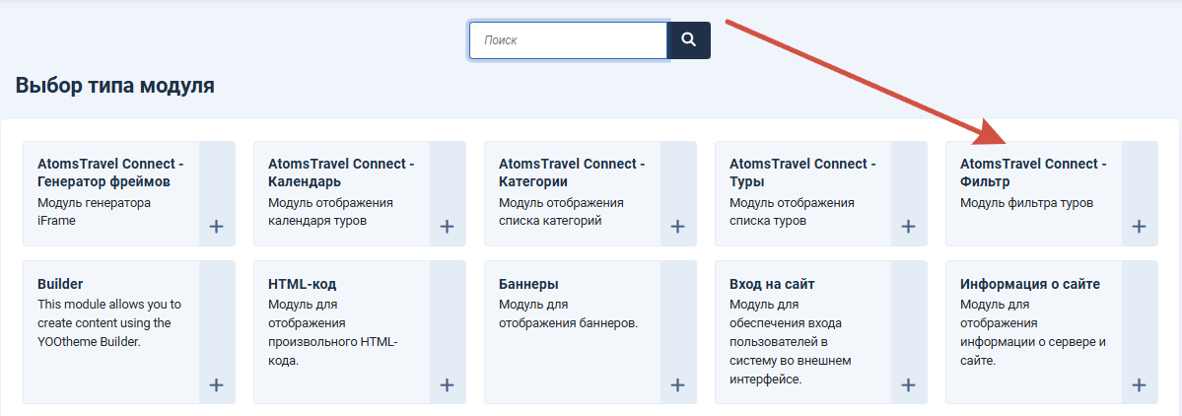Click the magnifying glass search button
1182x416 pixels.
(x=689, y=40)
